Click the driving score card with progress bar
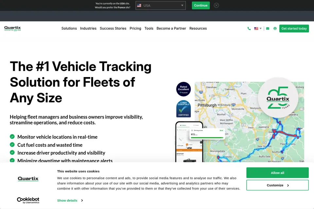Viewport: 314px width, 209px height. (x=207, y=134)
